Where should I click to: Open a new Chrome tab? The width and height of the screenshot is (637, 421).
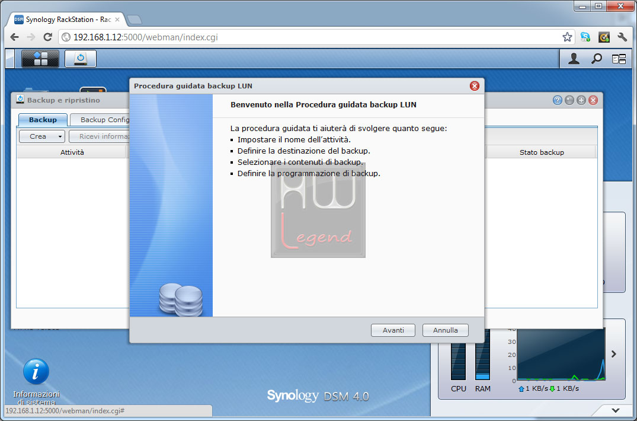[134, 19]
